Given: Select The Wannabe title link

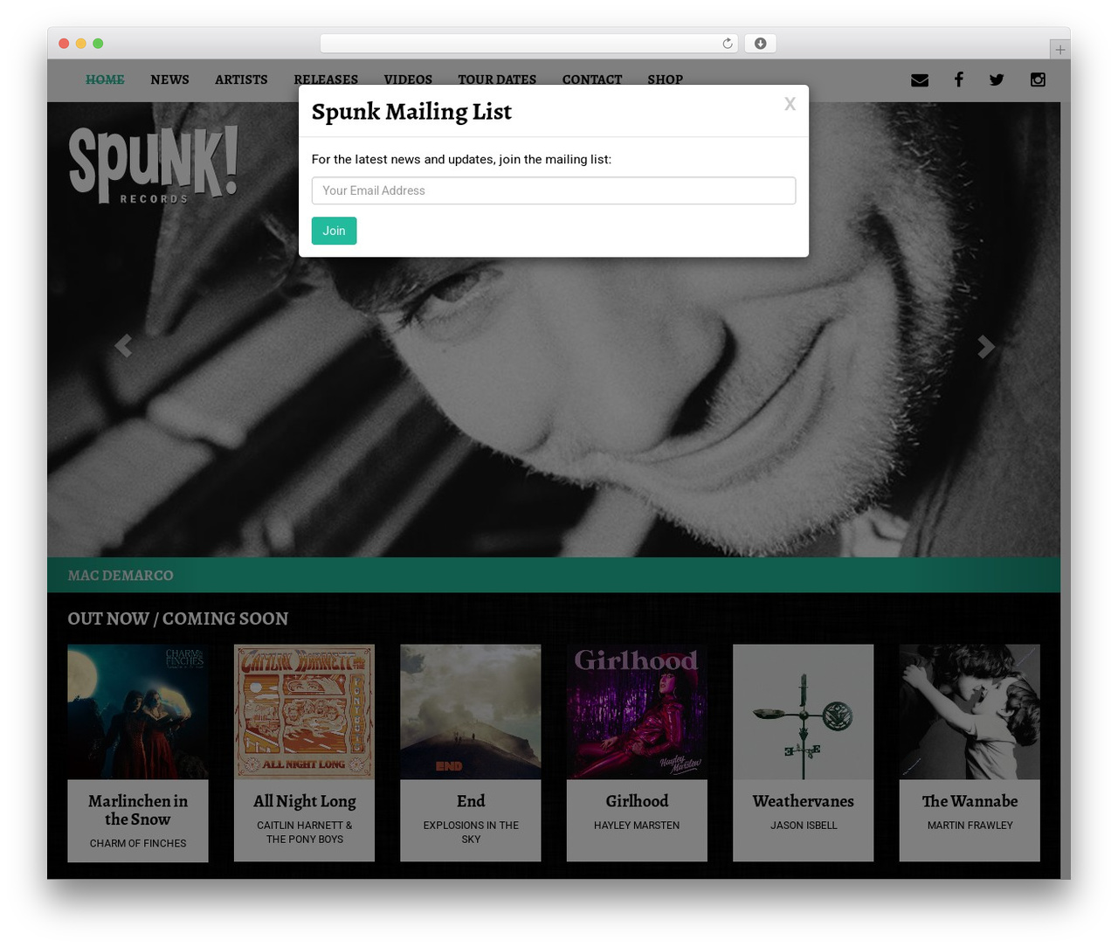Looking at the screenshot, I should coord(970,801).
